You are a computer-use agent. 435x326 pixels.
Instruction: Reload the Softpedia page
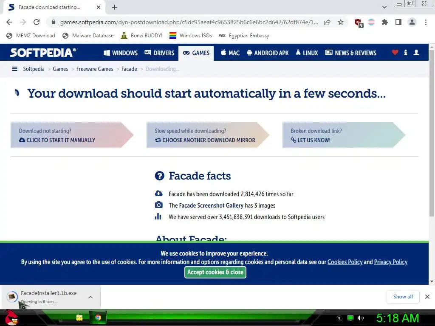[37, 22]
